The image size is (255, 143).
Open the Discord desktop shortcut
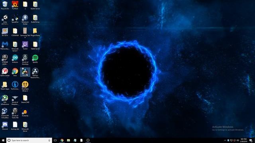pyautogui.click(x=5, y=126)
